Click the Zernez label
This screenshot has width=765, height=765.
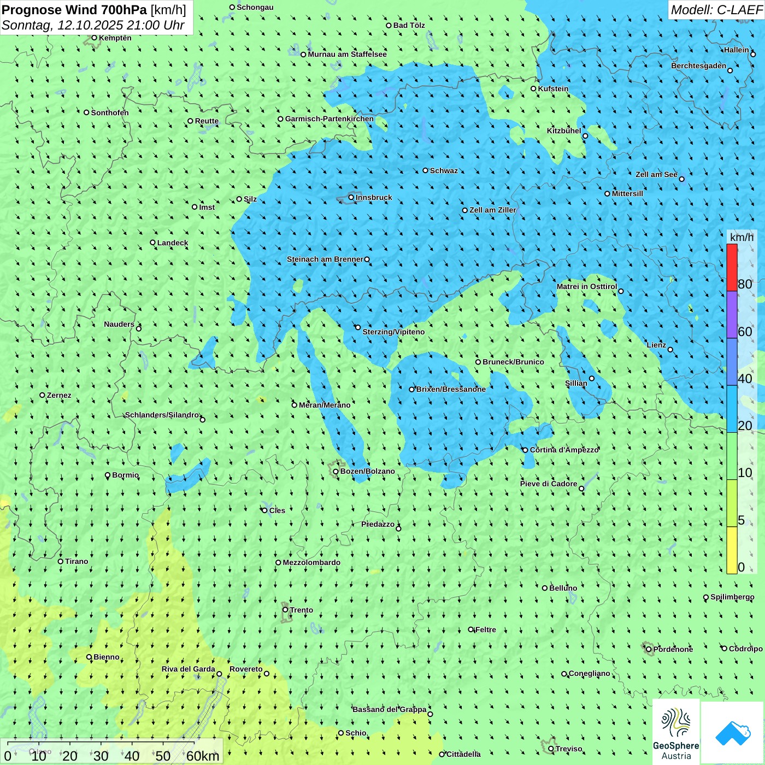coord(59,395)
